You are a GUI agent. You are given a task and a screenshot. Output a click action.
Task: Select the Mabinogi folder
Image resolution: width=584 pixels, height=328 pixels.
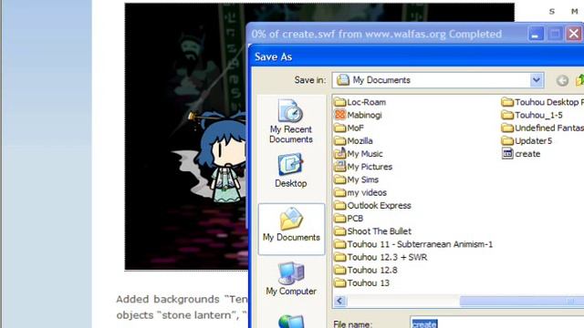pos(358,115)
